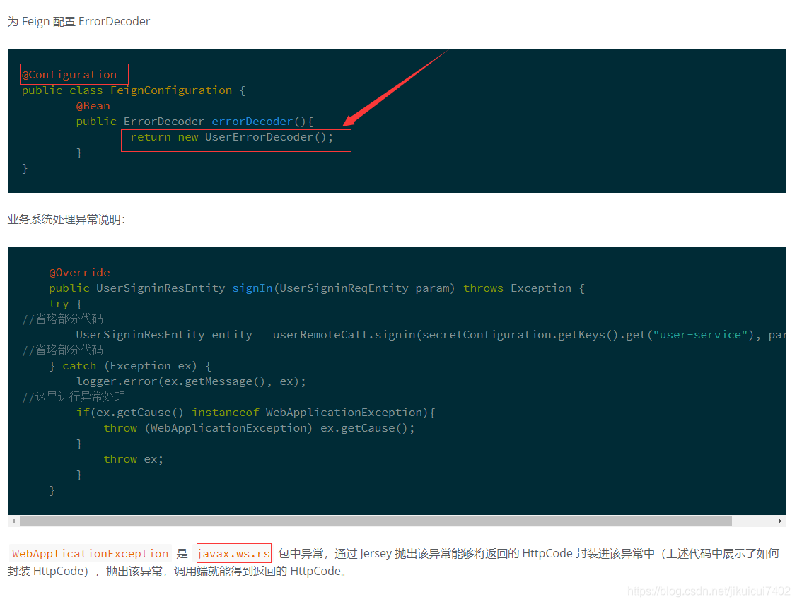Image resolution: width=797 pixels, height=604 pixels.
Task: Click the heading '为 Feign 配置 ErrorDecoder'
Action: coord(78,21)
